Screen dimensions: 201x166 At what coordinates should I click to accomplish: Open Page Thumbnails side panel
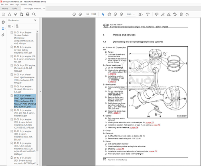point(3,22)
